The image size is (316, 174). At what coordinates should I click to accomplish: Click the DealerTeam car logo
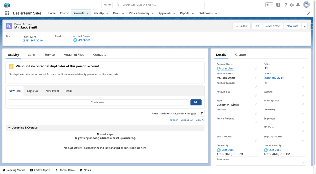pos(7,5)
